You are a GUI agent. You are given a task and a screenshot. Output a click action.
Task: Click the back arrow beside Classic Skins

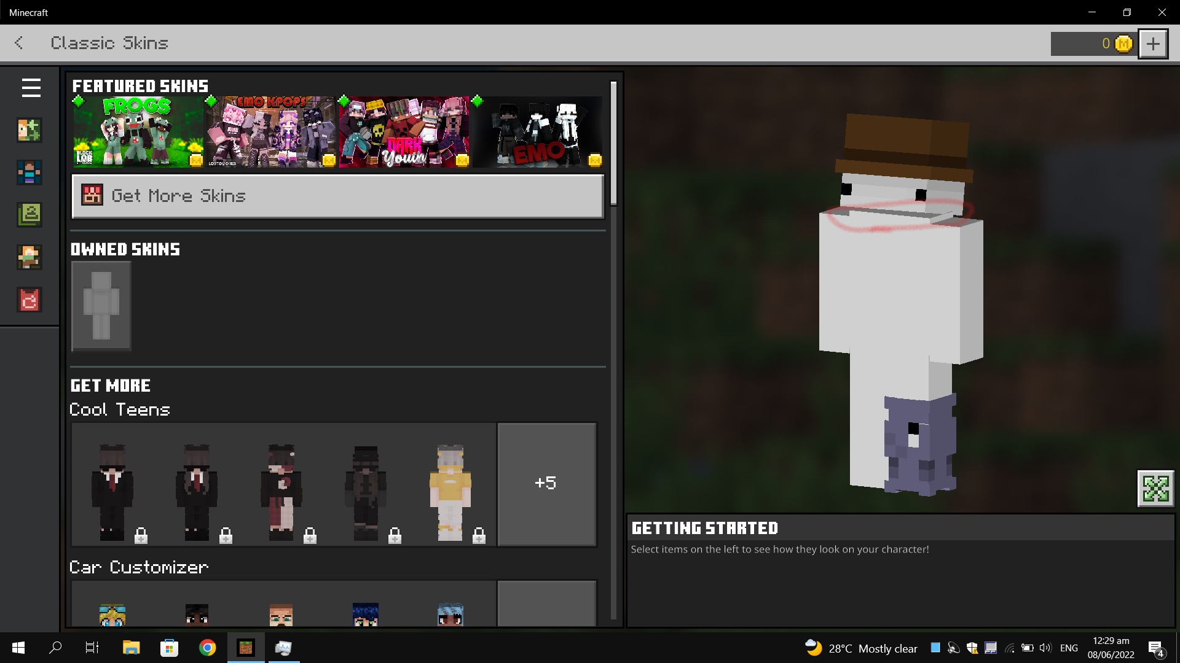19,43
